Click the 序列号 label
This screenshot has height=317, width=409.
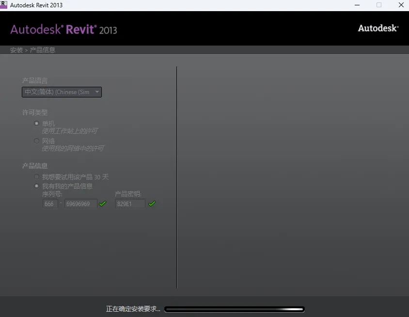(x=52, y=194)
